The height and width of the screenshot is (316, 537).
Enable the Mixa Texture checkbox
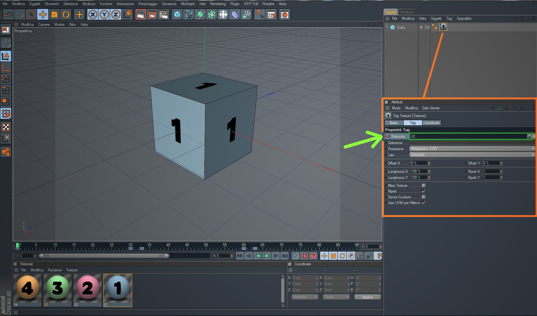[423, 186]
